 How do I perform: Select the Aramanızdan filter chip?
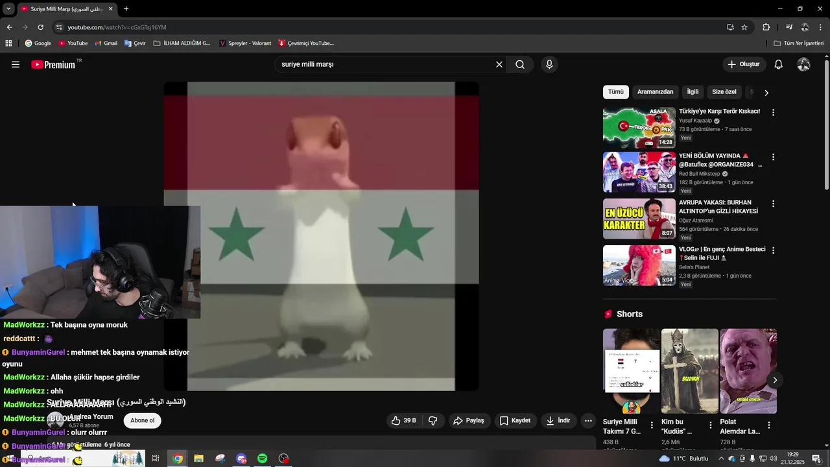pyautogui.click(x=655, y=91)
